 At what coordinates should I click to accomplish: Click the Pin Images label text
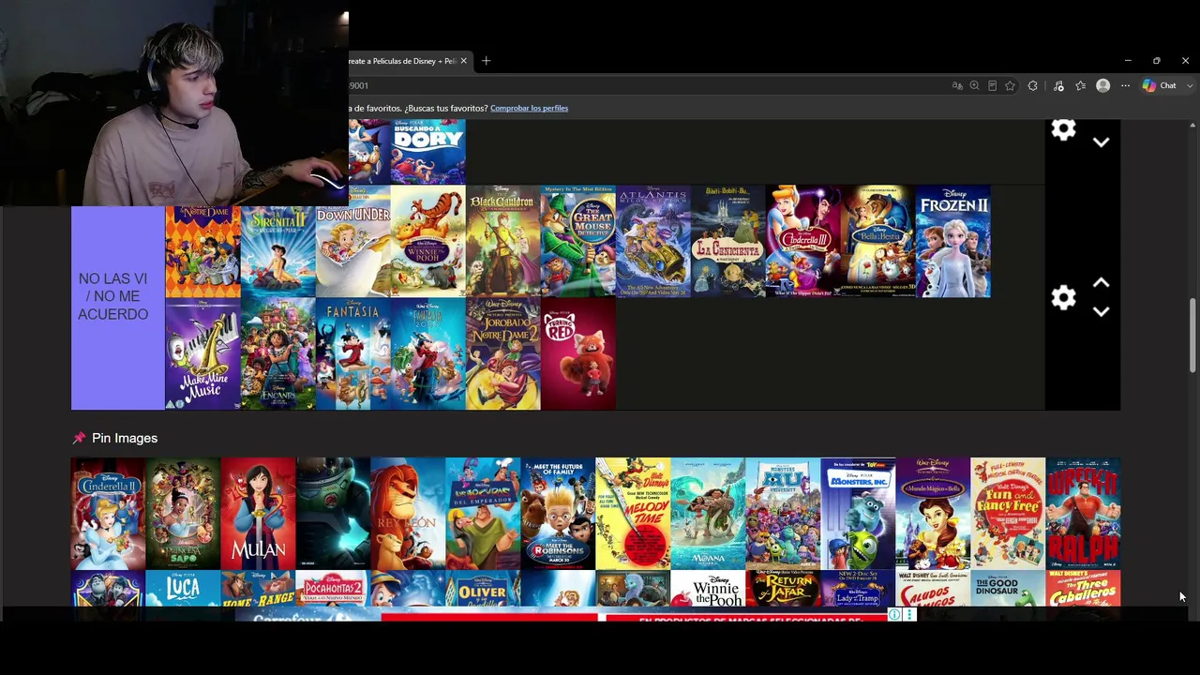tap(125, 438)
